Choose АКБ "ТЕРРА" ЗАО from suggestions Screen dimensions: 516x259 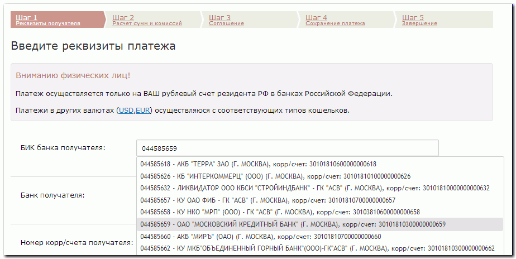(258, 164)
